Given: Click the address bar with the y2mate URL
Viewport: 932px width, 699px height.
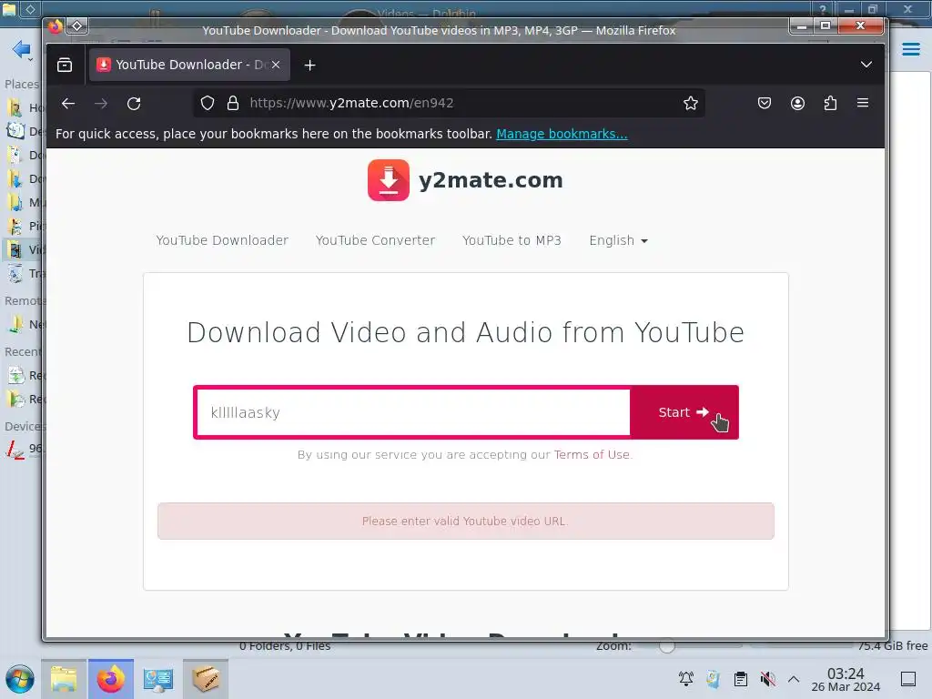Looking at the screenshot, I should 449,104.
